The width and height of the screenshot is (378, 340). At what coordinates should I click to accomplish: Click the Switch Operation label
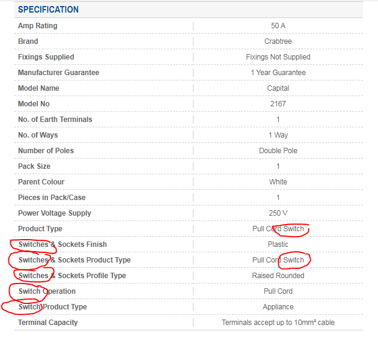click(x=47, y=291)
